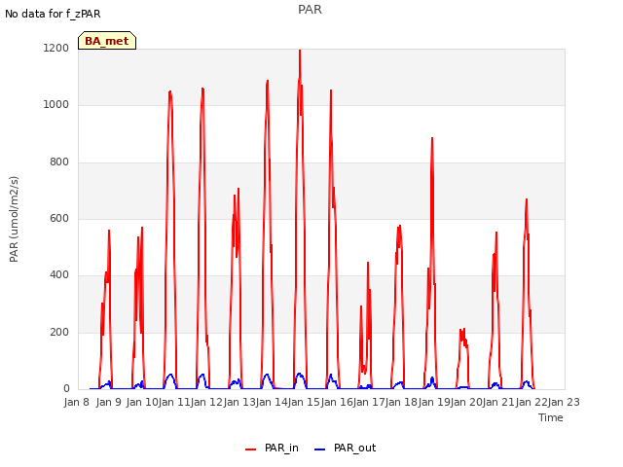Click the Jan 17 x-axis label

369,402
